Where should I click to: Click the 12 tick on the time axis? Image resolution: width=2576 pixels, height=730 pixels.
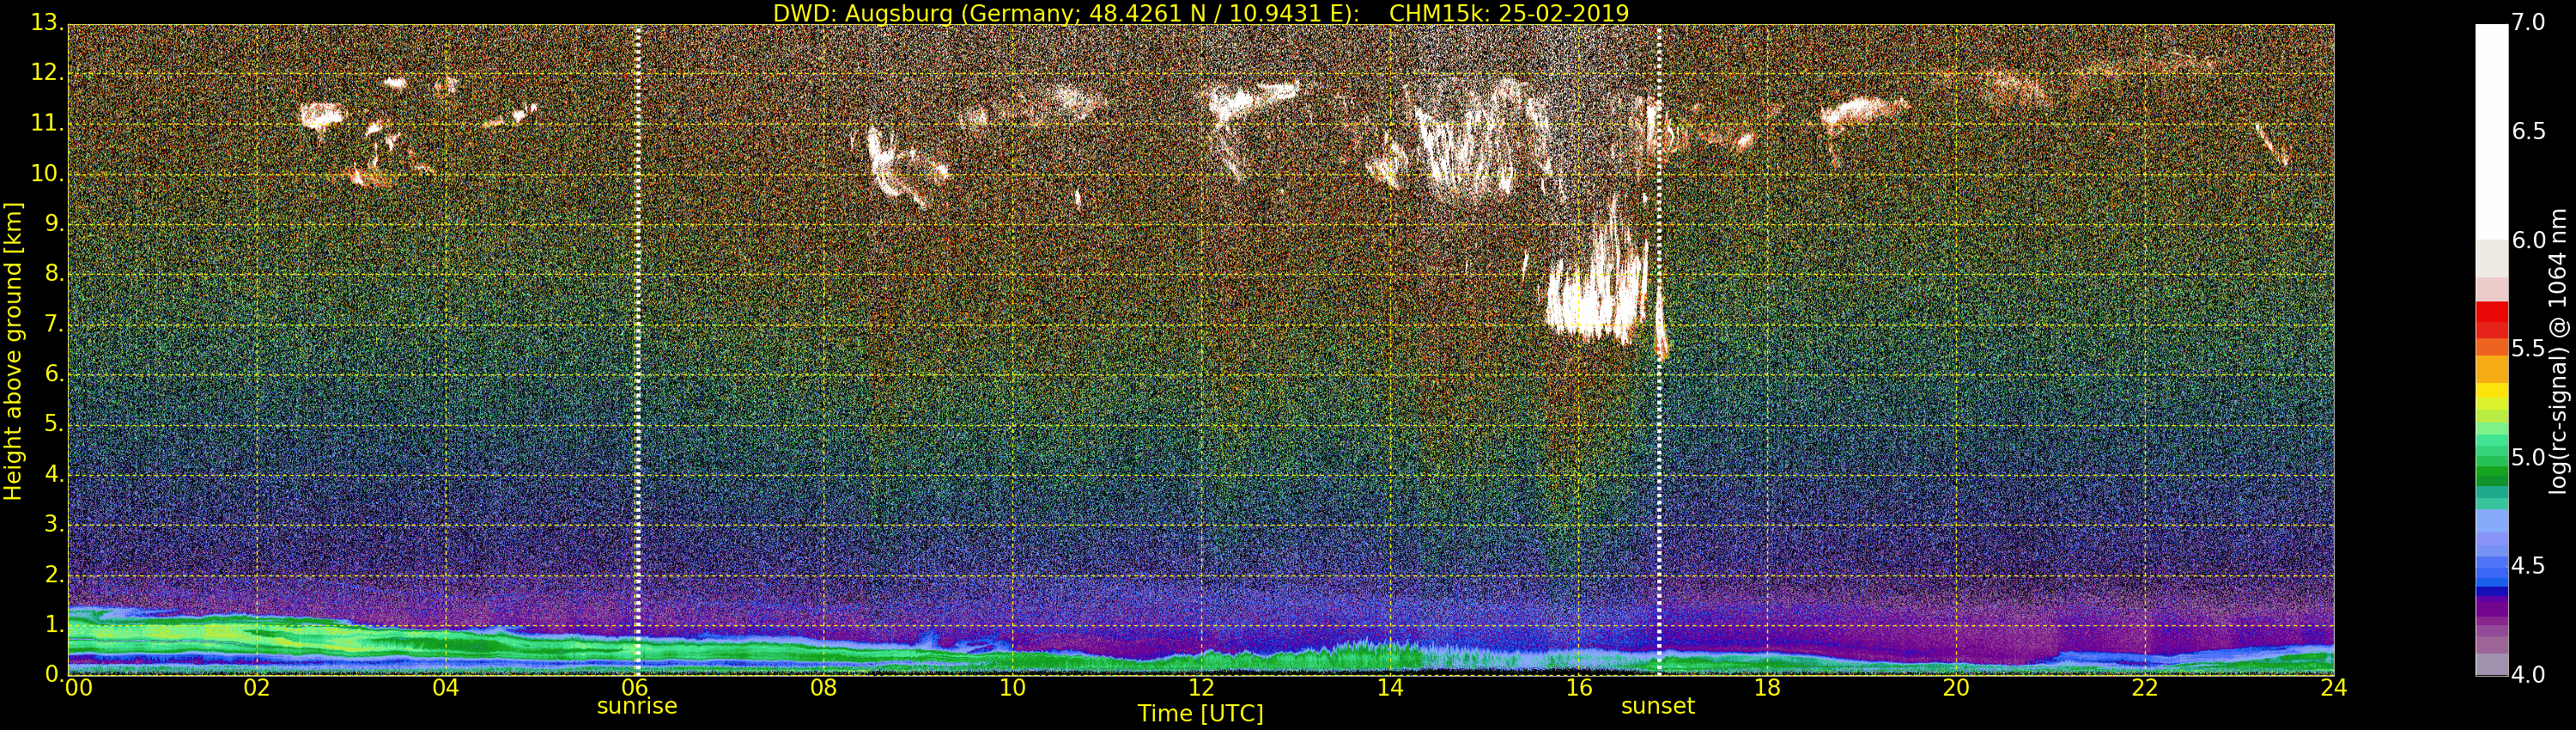pyautogui.click(x=1201, y=688)
